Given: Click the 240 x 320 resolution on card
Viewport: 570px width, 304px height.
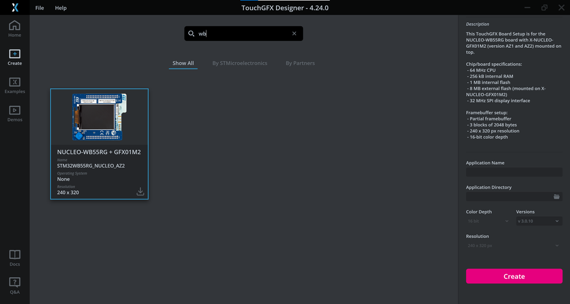Looking at the screenshot, I should click(68, 193).
